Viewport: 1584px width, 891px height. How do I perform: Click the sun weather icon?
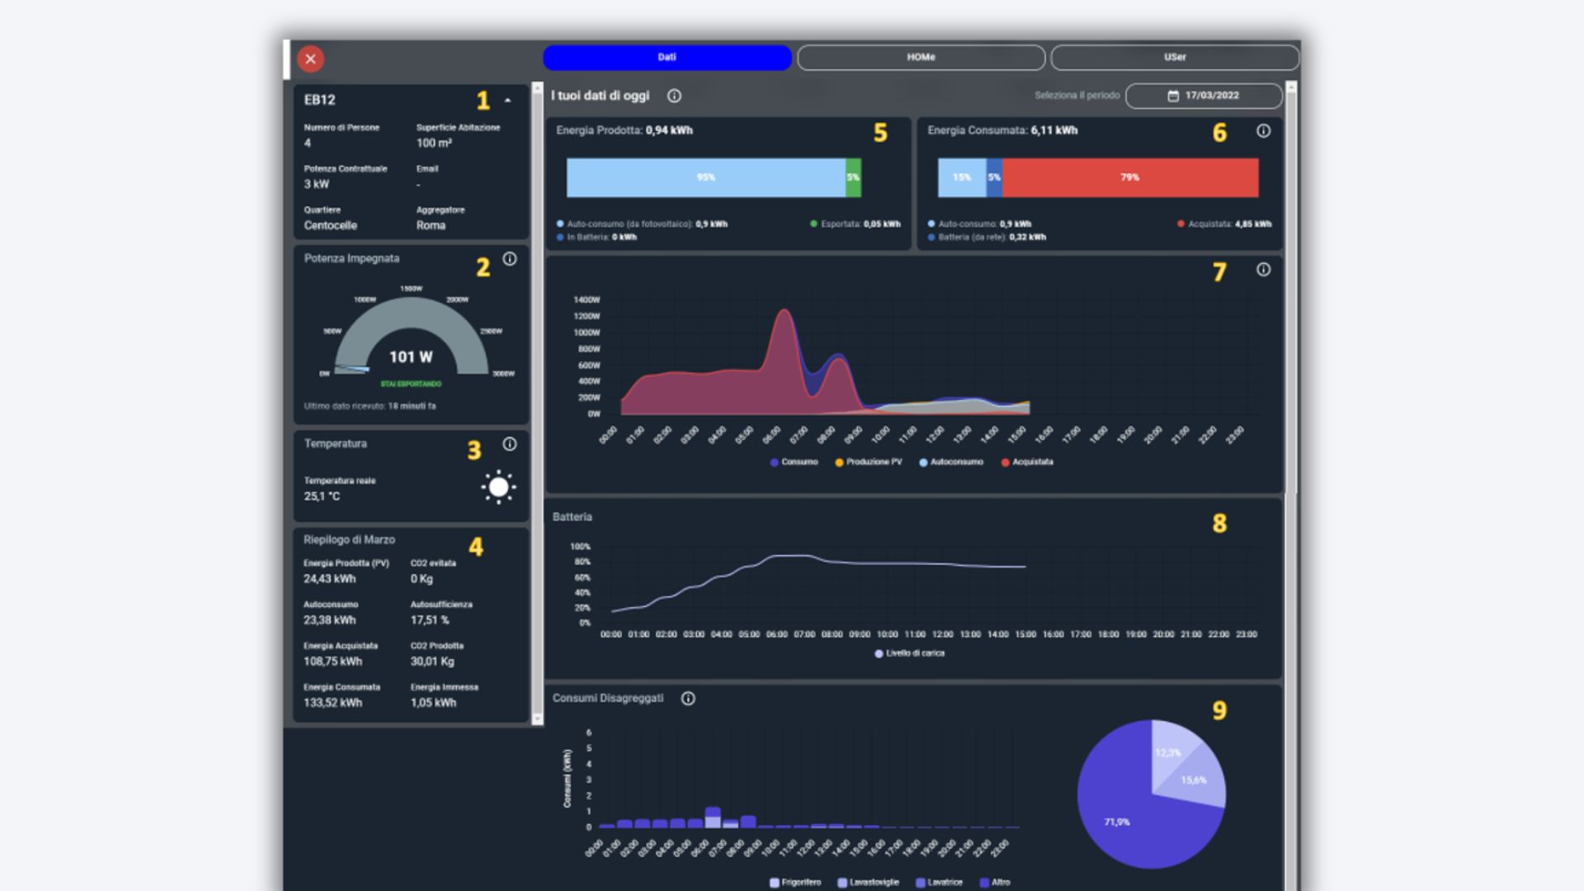point(498,488)
